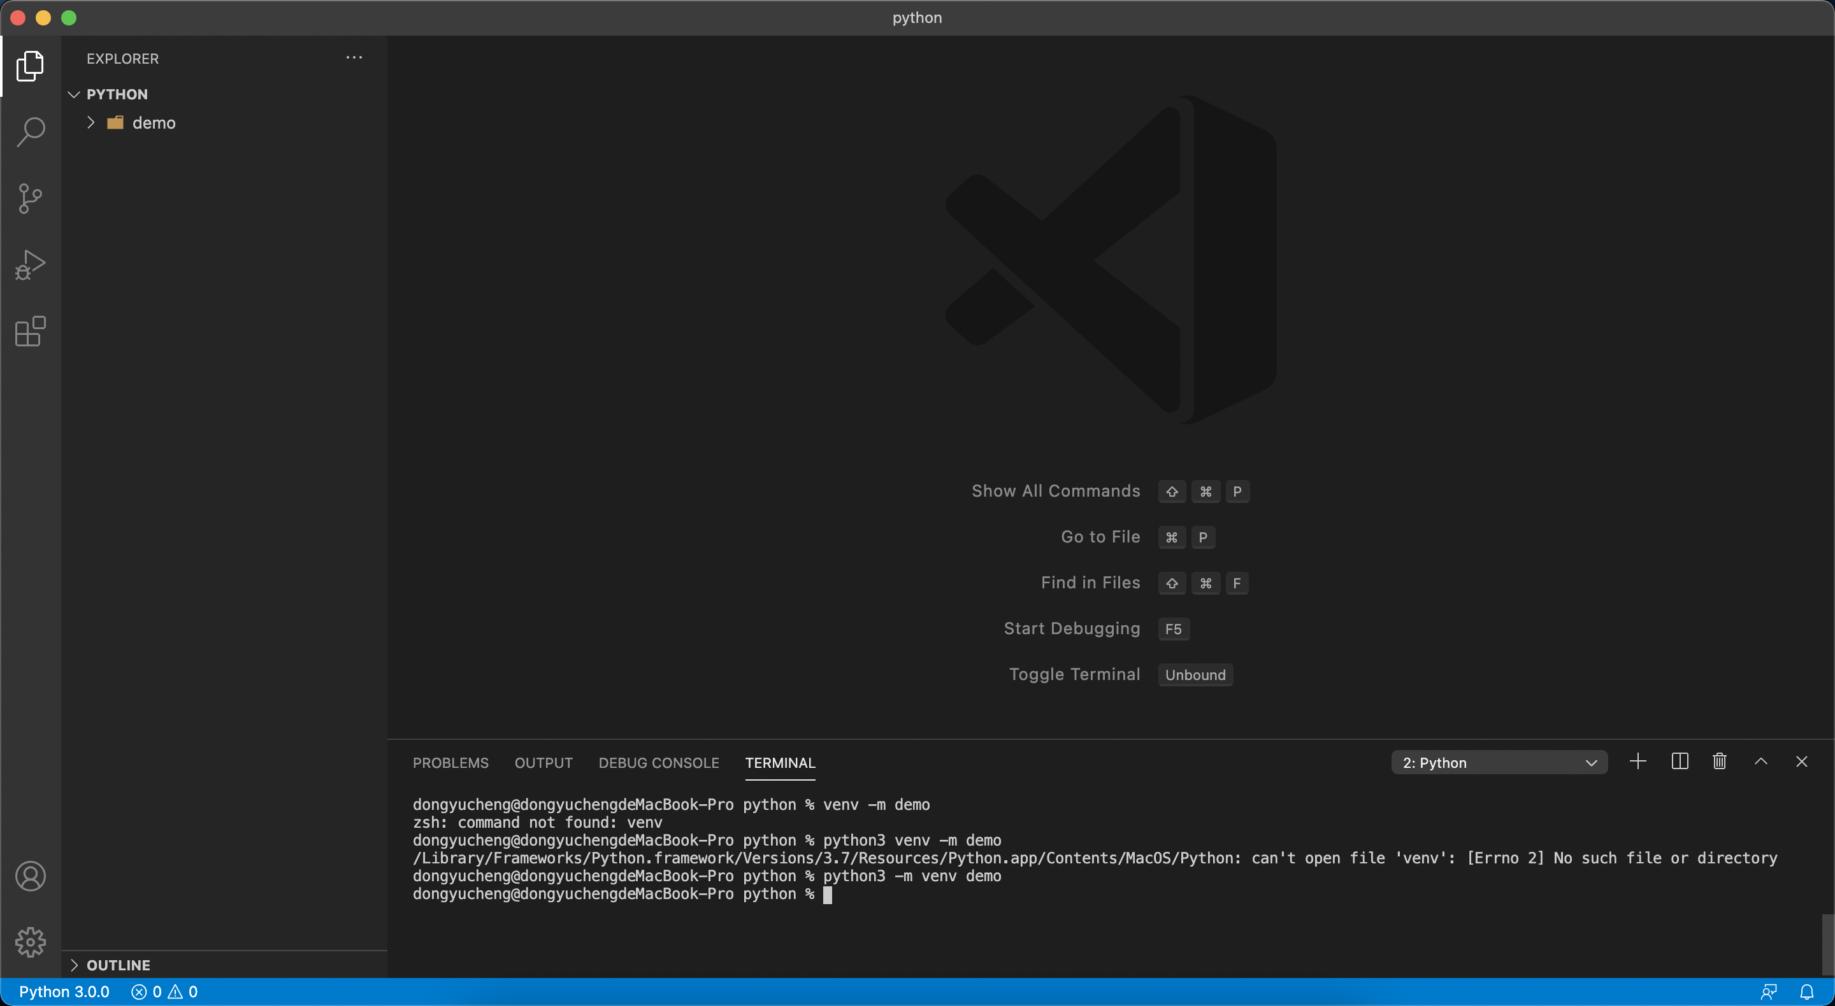Close the terminal panel

1801,761
